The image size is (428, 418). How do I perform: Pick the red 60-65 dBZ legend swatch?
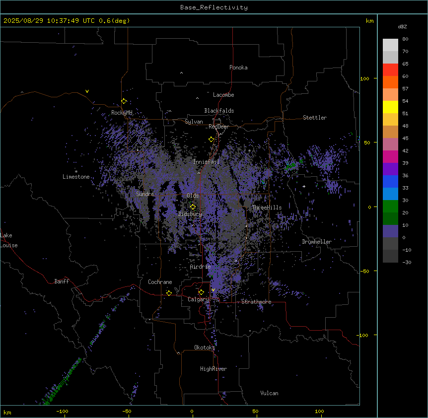[x=390, y=70]
